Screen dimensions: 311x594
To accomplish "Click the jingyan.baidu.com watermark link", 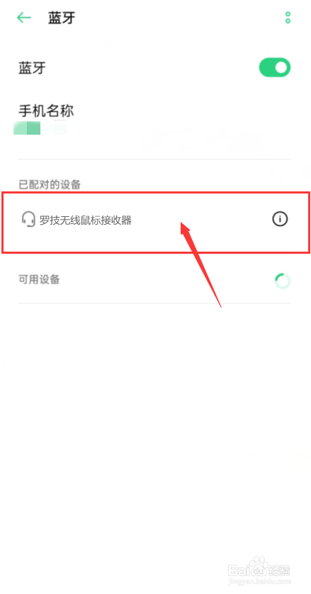I will (x=259, y=580).
